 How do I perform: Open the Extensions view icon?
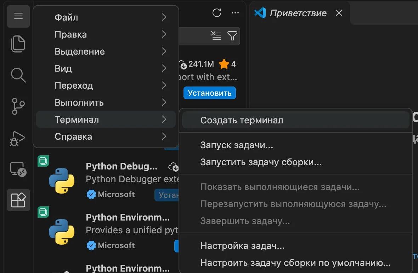18,200
